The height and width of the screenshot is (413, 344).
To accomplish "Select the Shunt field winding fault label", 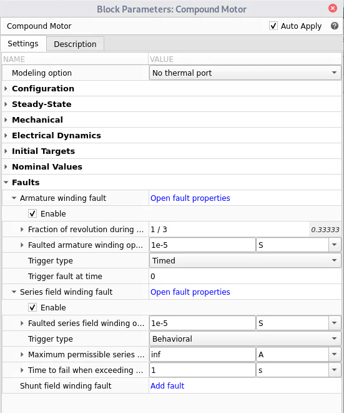I will [66, 385].
